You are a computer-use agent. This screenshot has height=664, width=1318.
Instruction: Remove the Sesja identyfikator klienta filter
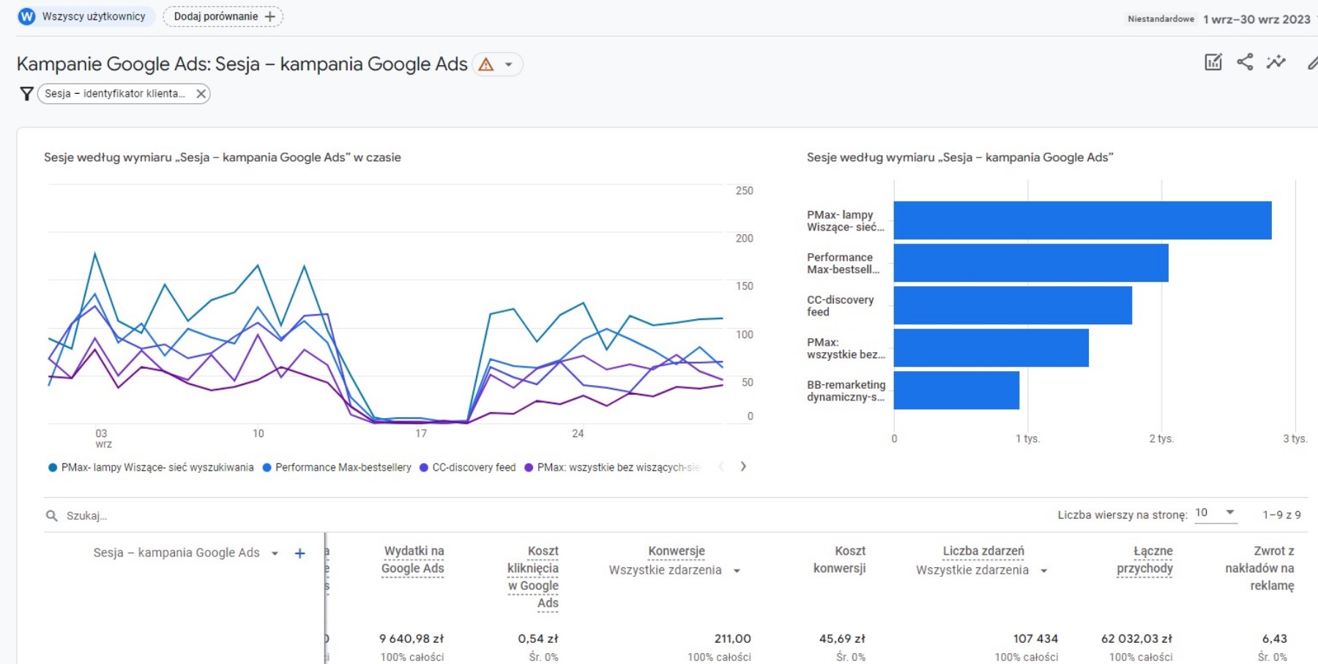point(201,94)
